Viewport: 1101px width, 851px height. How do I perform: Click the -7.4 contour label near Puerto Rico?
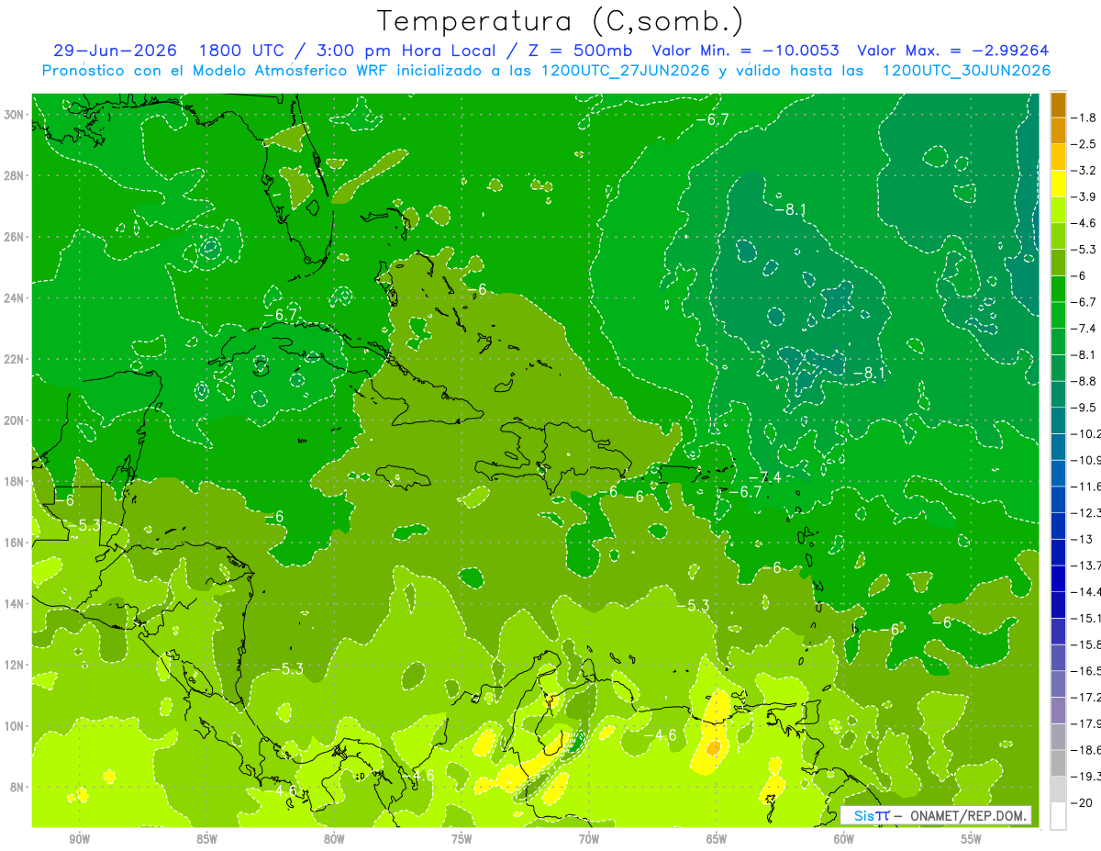(763, 477)
